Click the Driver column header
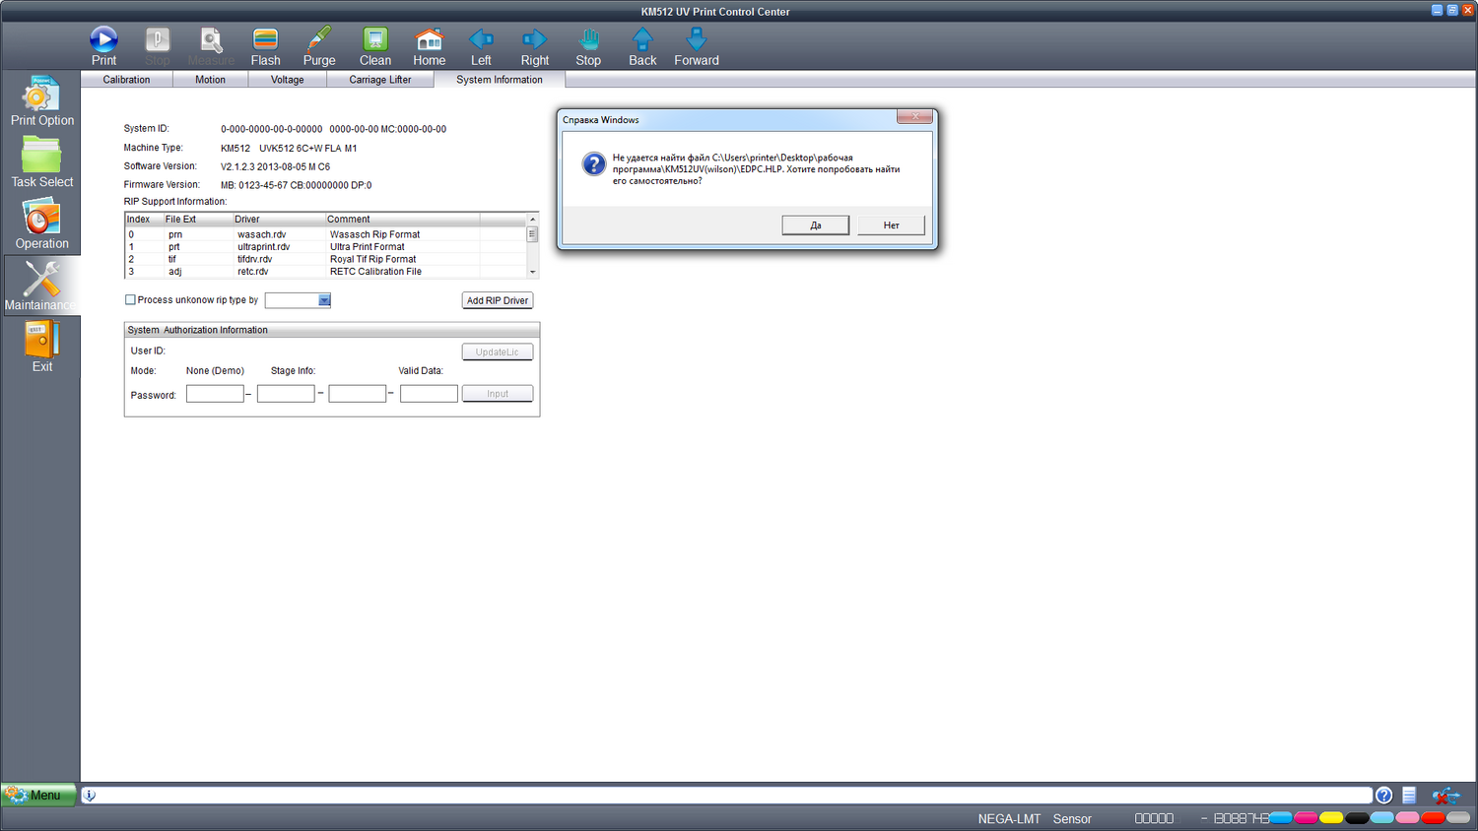 coord(279,220)
